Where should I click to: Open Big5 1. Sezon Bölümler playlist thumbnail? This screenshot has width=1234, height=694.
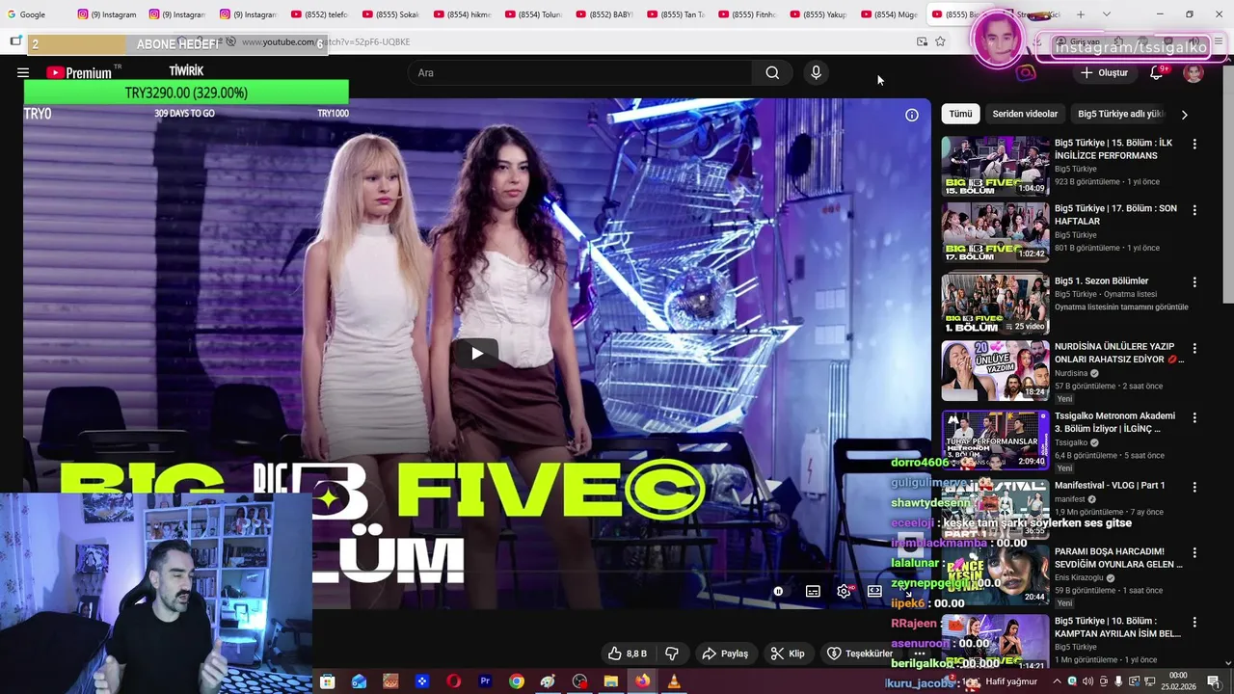pyautogui.click(x=995, y=304)
